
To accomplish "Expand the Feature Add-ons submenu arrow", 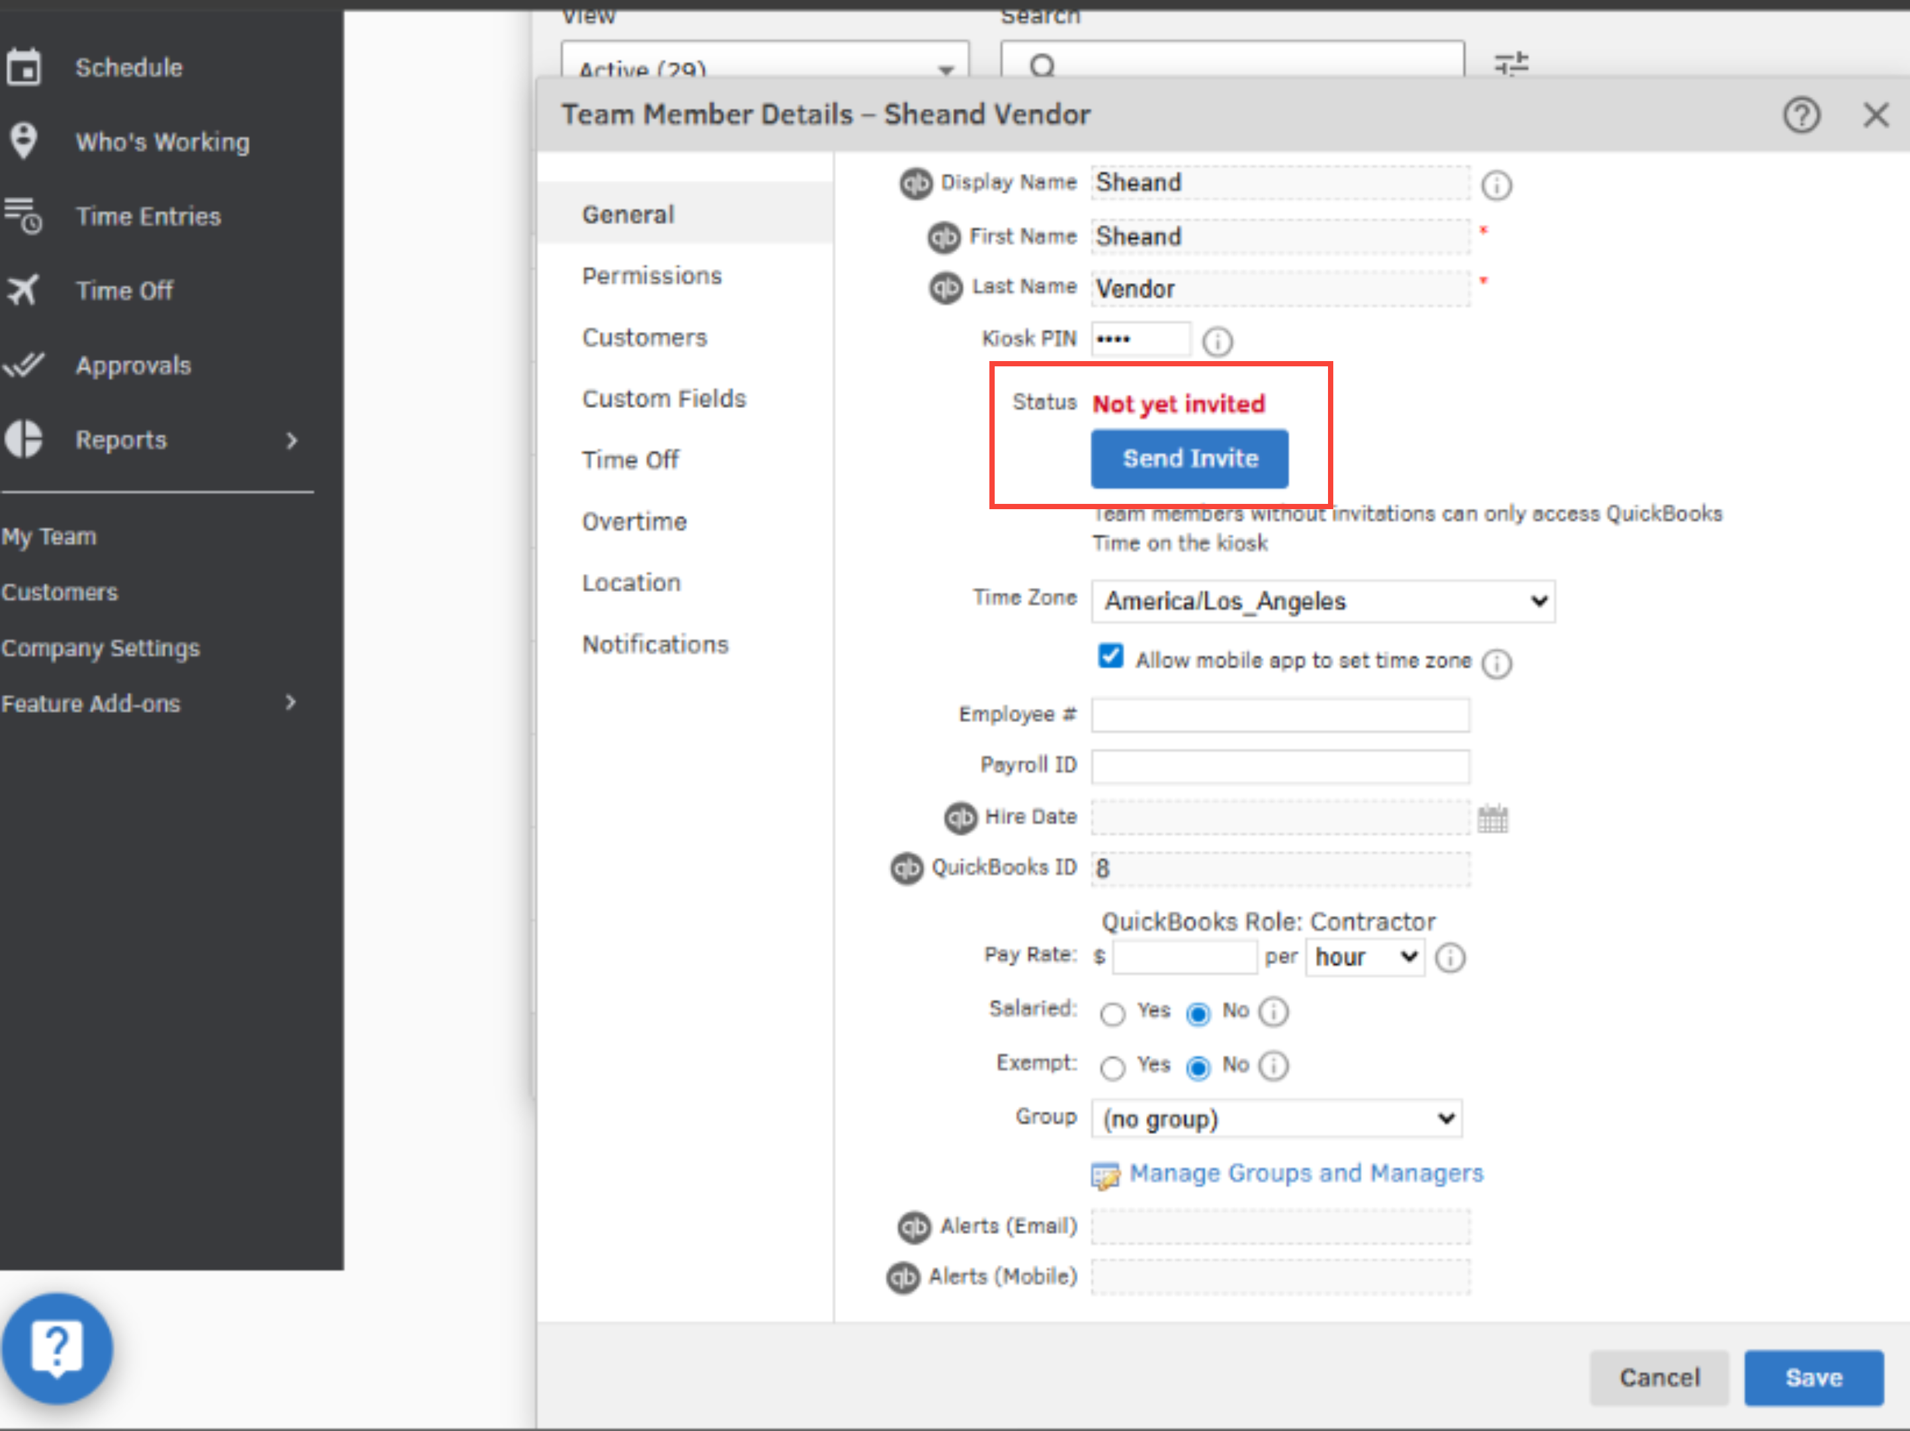I will point(291,703).
